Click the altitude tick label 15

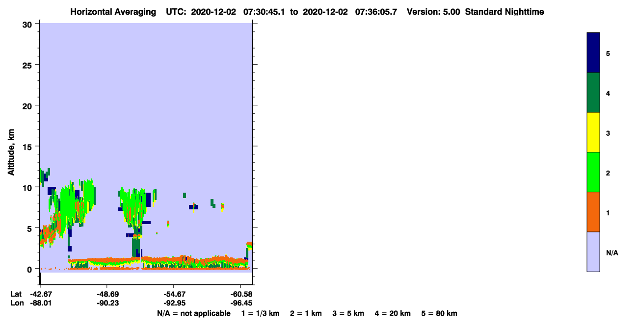point(28,147)
